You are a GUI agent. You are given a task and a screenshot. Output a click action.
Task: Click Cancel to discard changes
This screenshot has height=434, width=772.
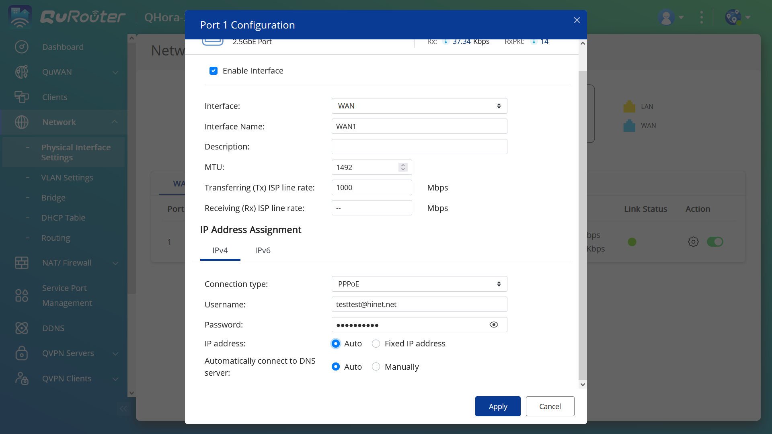coord(550,406)
